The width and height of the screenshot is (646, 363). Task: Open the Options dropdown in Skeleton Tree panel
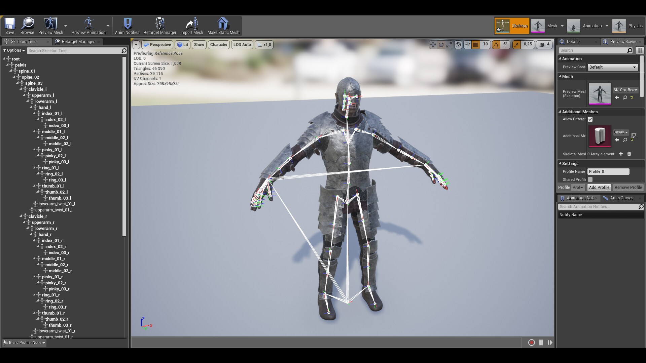[13, 50]
